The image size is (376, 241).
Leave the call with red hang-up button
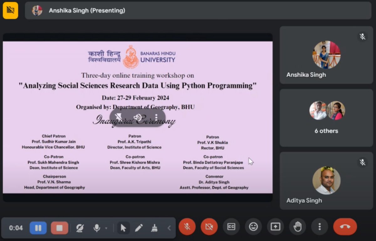click(x=345, y=227)
